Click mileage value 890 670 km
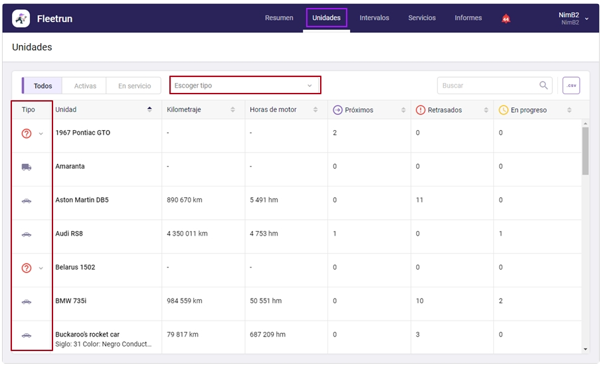The width and height of the screenshot is (603, 367). (x=184, y=200)
